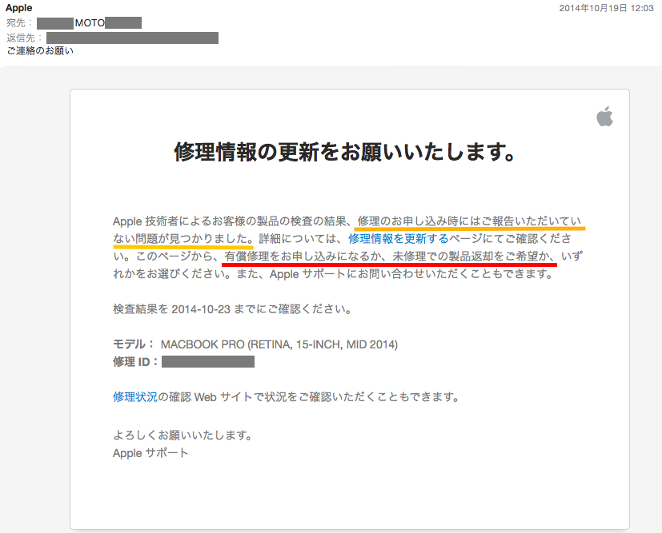Click the text 有償修理をお申し込みになるか

[302, 257]
